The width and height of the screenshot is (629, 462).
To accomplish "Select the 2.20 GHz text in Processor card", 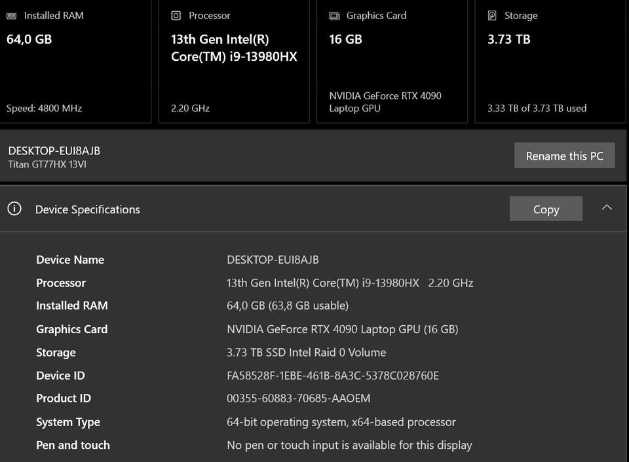I will [x=190, y=108].
